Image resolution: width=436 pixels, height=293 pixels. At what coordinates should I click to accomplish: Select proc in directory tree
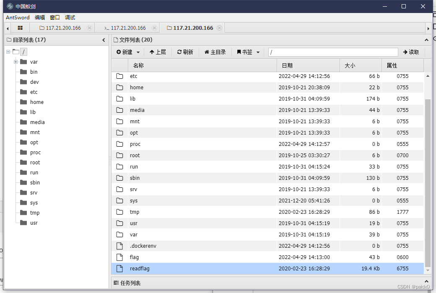35,152
